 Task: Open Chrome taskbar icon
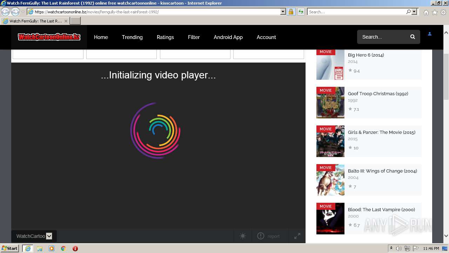63,248
